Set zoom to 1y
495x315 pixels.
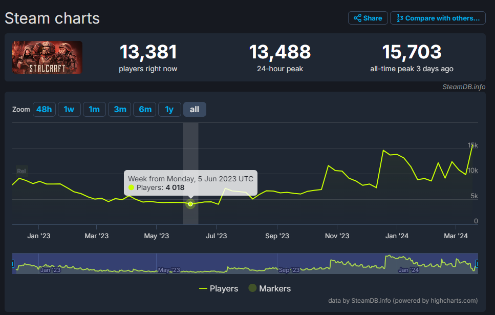(169, 109)
